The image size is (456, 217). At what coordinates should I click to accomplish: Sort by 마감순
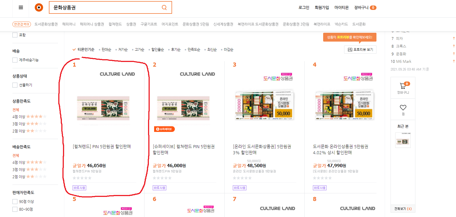(x=228, y=50)
